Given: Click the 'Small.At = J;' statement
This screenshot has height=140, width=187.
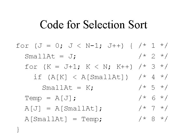Looking at the screenshot, I should [x=50, y=56].
